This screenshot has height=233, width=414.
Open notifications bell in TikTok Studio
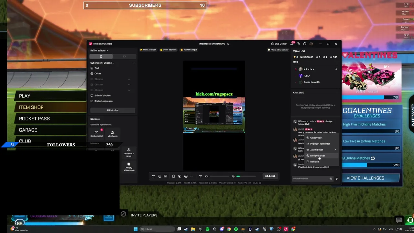click(x=292, y=44)
